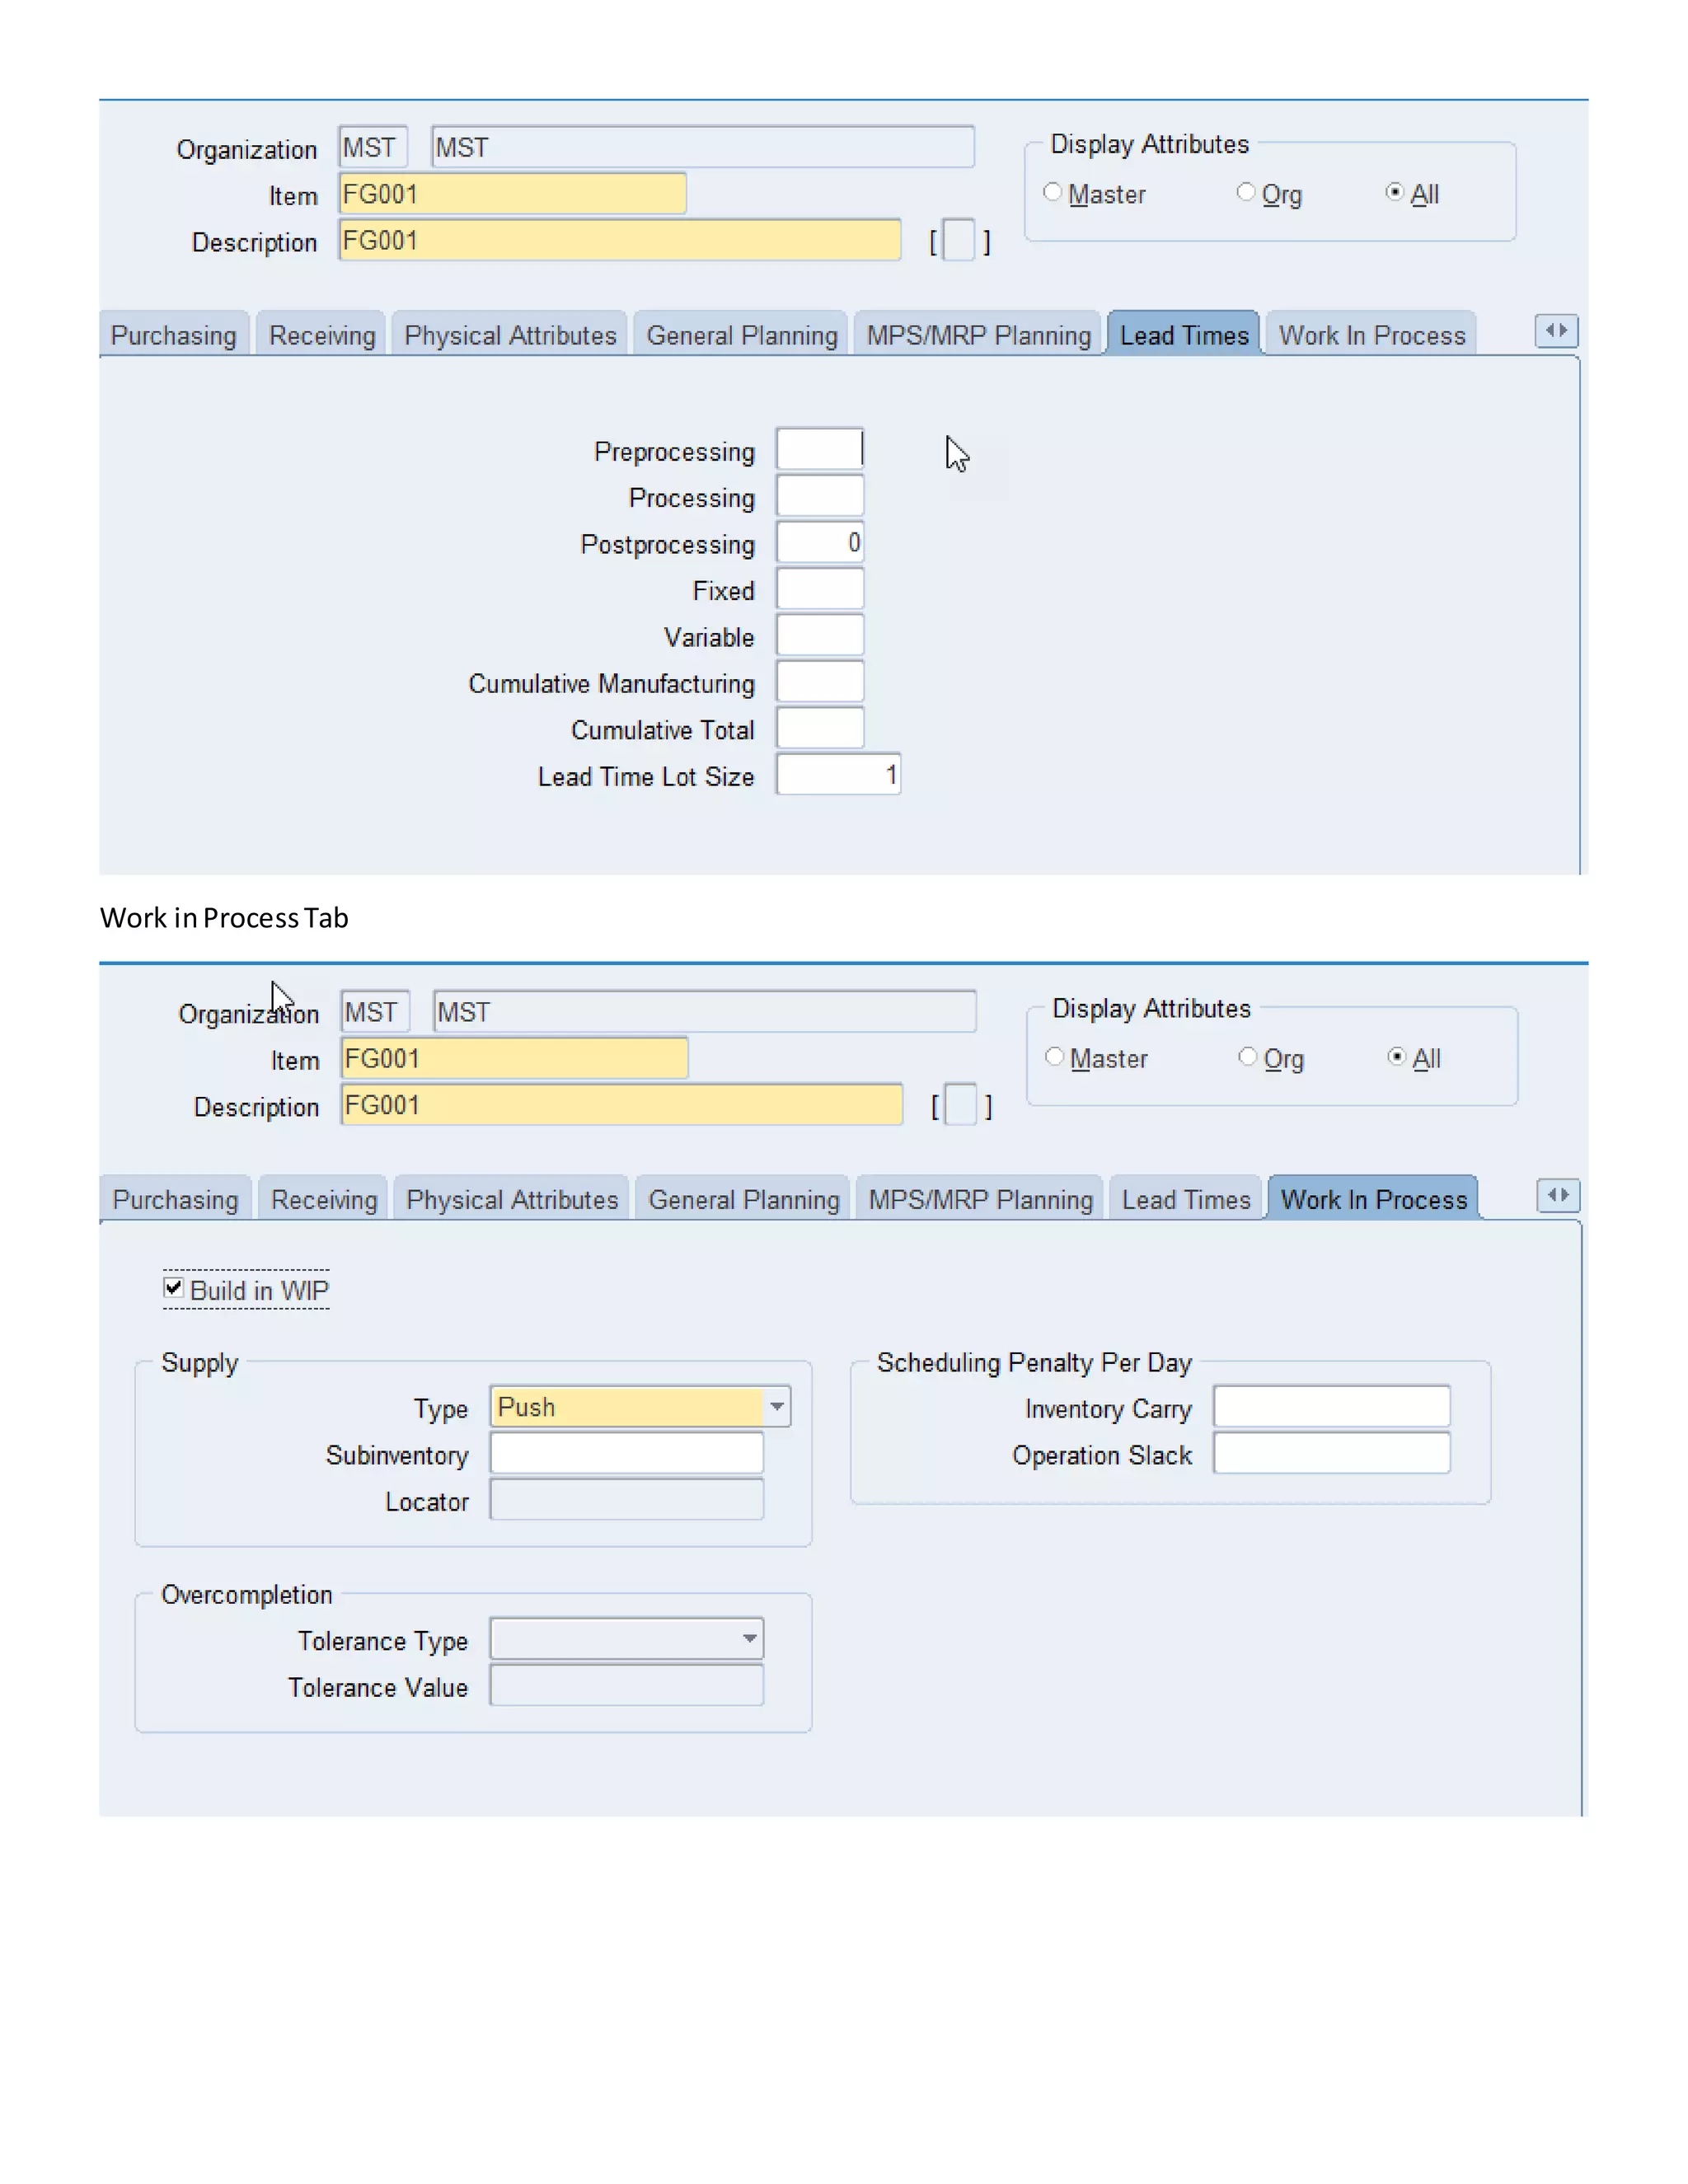Click the Preprocessing lead time field
The image size is (1688, 2184).
click(x=820, y=449)
